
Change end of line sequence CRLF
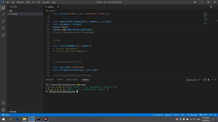point(183,115)
